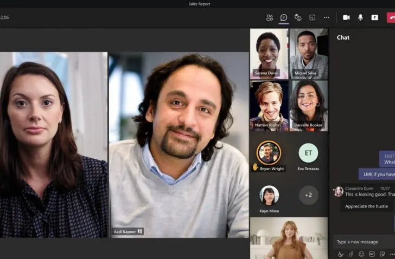395x259 pixels.
Task: Click Aadi Kapoor's name label
Action: [x=125, y=231]
